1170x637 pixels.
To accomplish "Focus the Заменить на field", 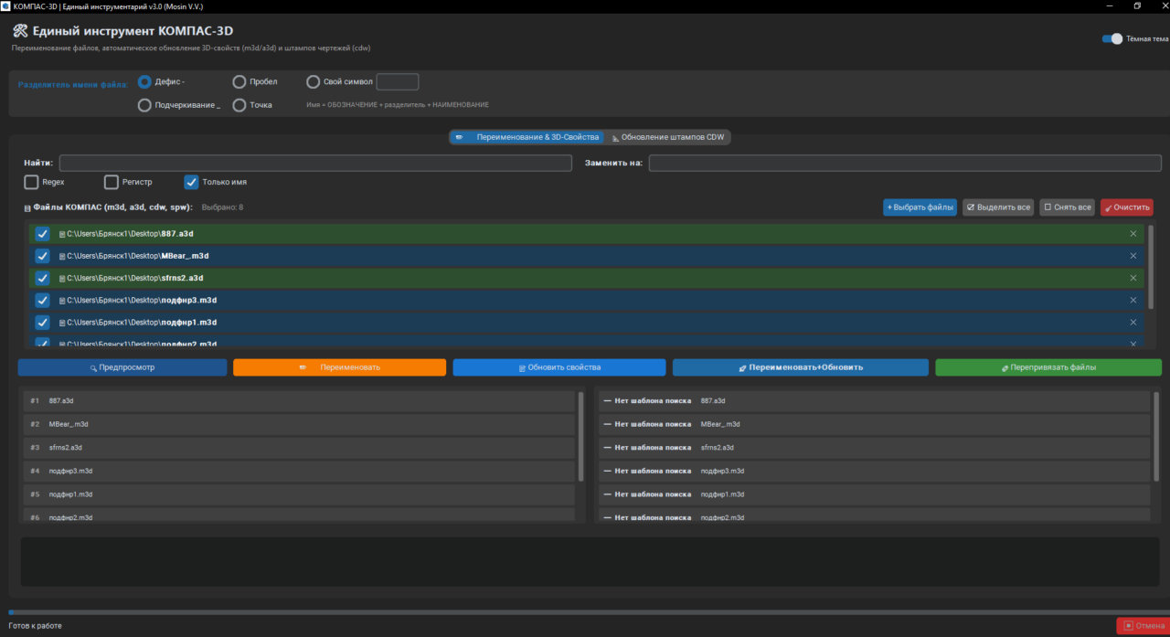I will coord(905,164).
